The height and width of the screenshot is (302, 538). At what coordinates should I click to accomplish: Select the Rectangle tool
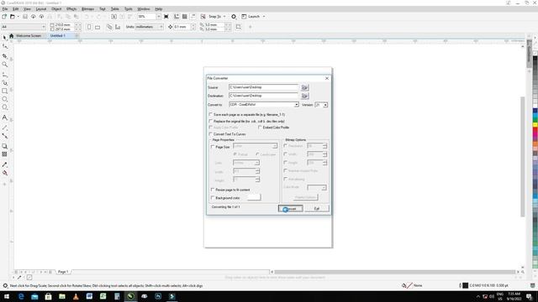[x=5, y=91]
